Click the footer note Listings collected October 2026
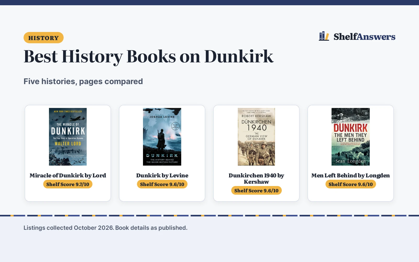419x262 pixels. tap(106, 228)
